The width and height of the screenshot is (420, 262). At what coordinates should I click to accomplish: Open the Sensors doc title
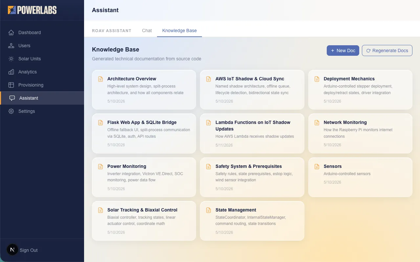tap(333, 166)
